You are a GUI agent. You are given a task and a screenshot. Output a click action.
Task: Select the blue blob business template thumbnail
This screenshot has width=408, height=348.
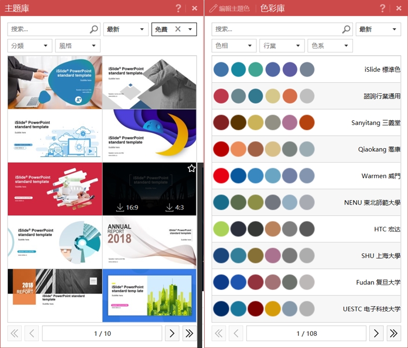tap(55, 82)
